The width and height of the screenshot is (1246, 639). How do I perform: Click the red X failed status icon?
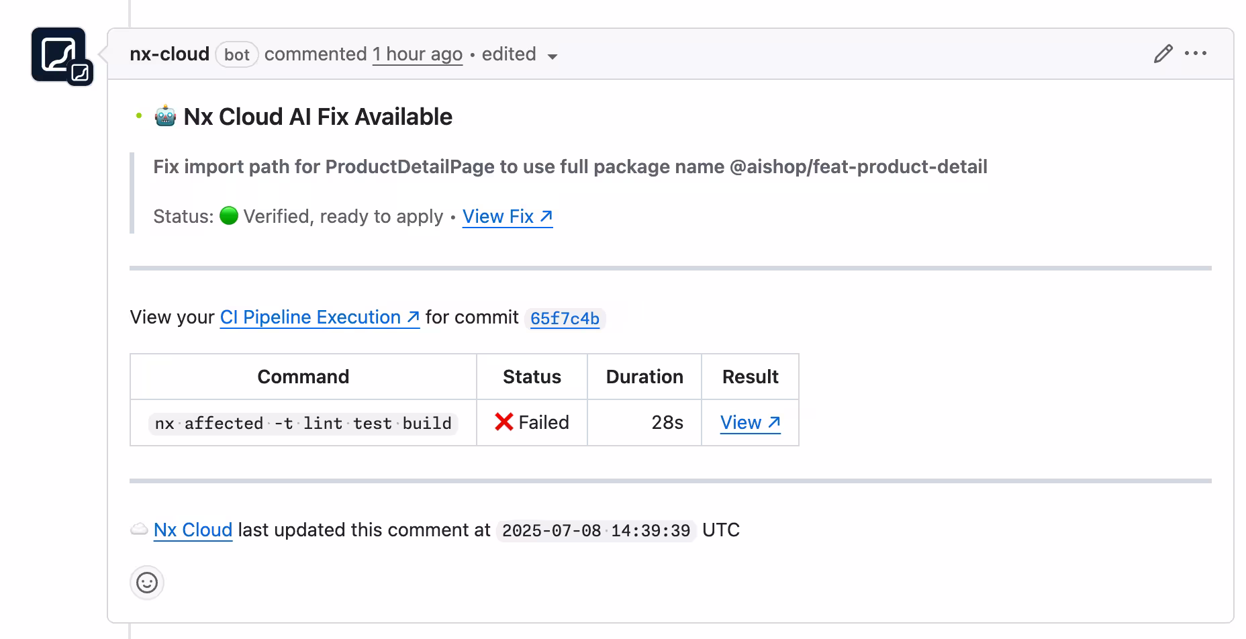pyautogui.click(x=504, y=422)
